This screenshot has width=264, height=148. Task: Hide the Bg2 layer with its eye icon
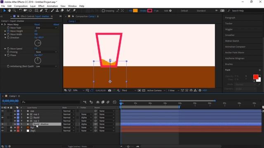(x=2, y=127)
